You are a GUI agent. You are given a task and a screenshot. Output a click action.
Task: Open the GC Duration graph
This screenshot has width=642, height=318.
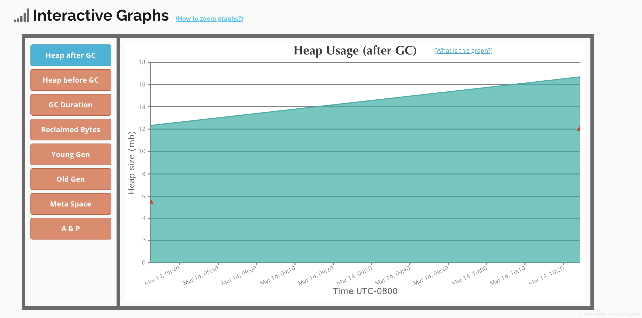[70, 105]
